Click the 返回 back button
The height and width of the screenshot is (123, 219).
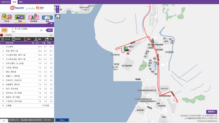pos(49,30)
